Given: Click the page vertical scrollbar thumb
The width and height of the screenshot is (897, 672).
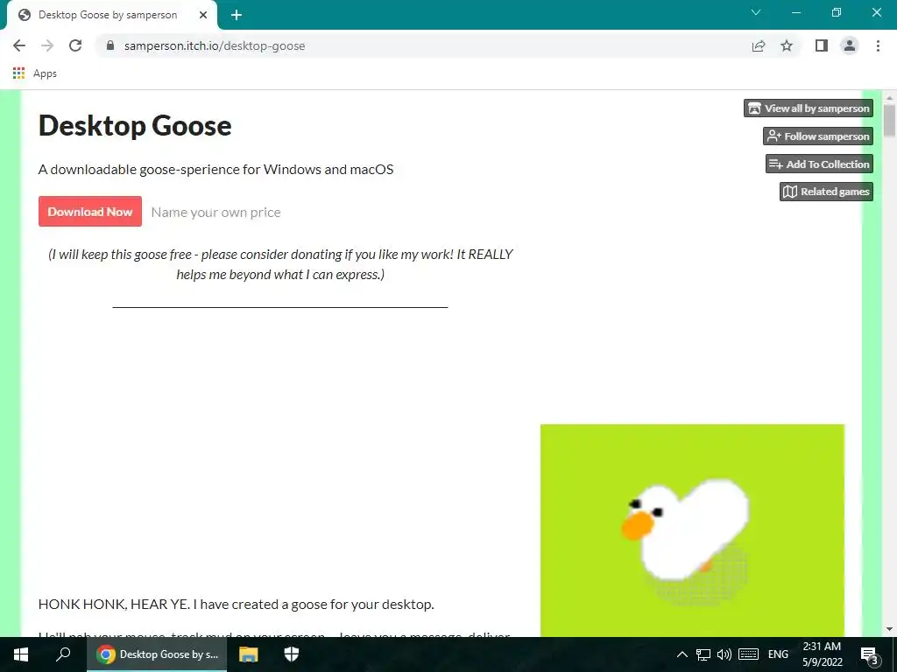Looking at the screenshot, I should point(889,120).
